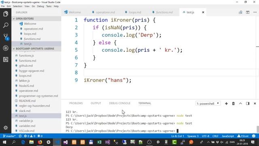Screen dimensions: 259x146
Task: Switch to the Debug Console tab
Action: click(120, 103)
